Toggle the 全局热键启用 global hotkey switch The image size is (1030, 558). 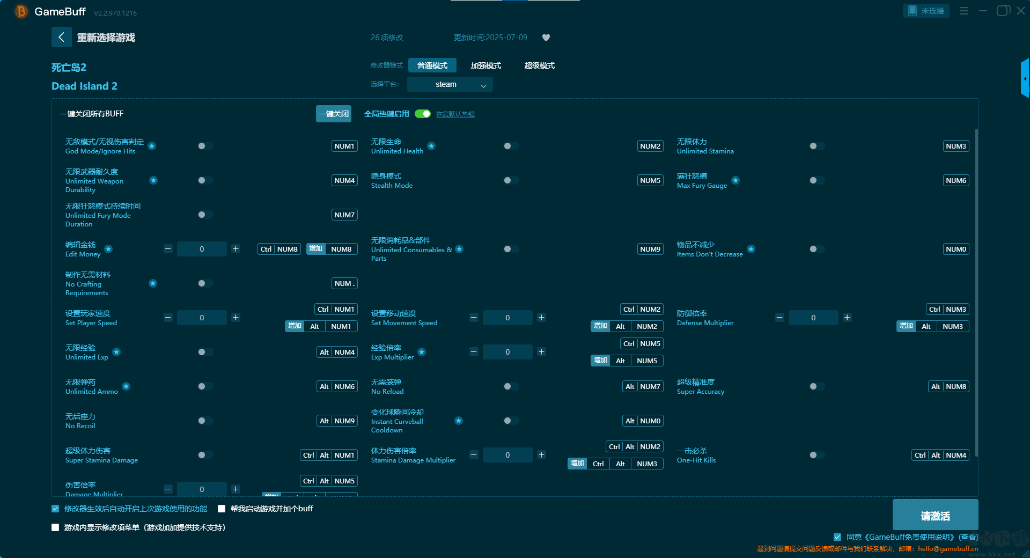(x=423, y=114)
